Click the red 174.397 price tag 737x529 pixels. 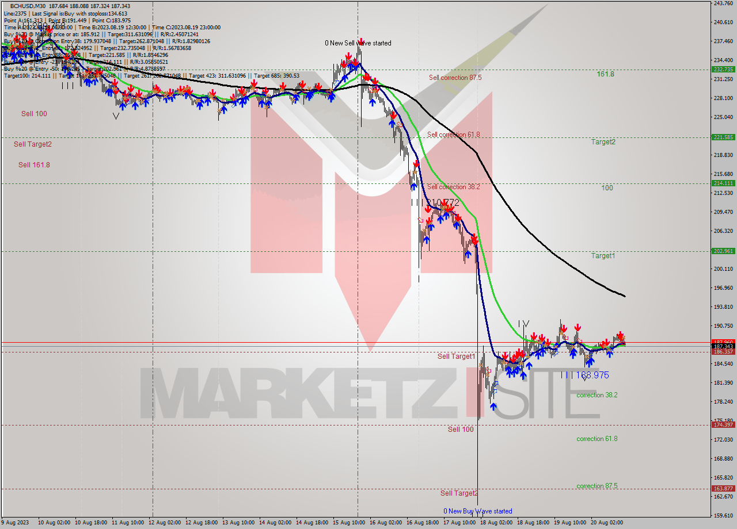click(724, 425)
